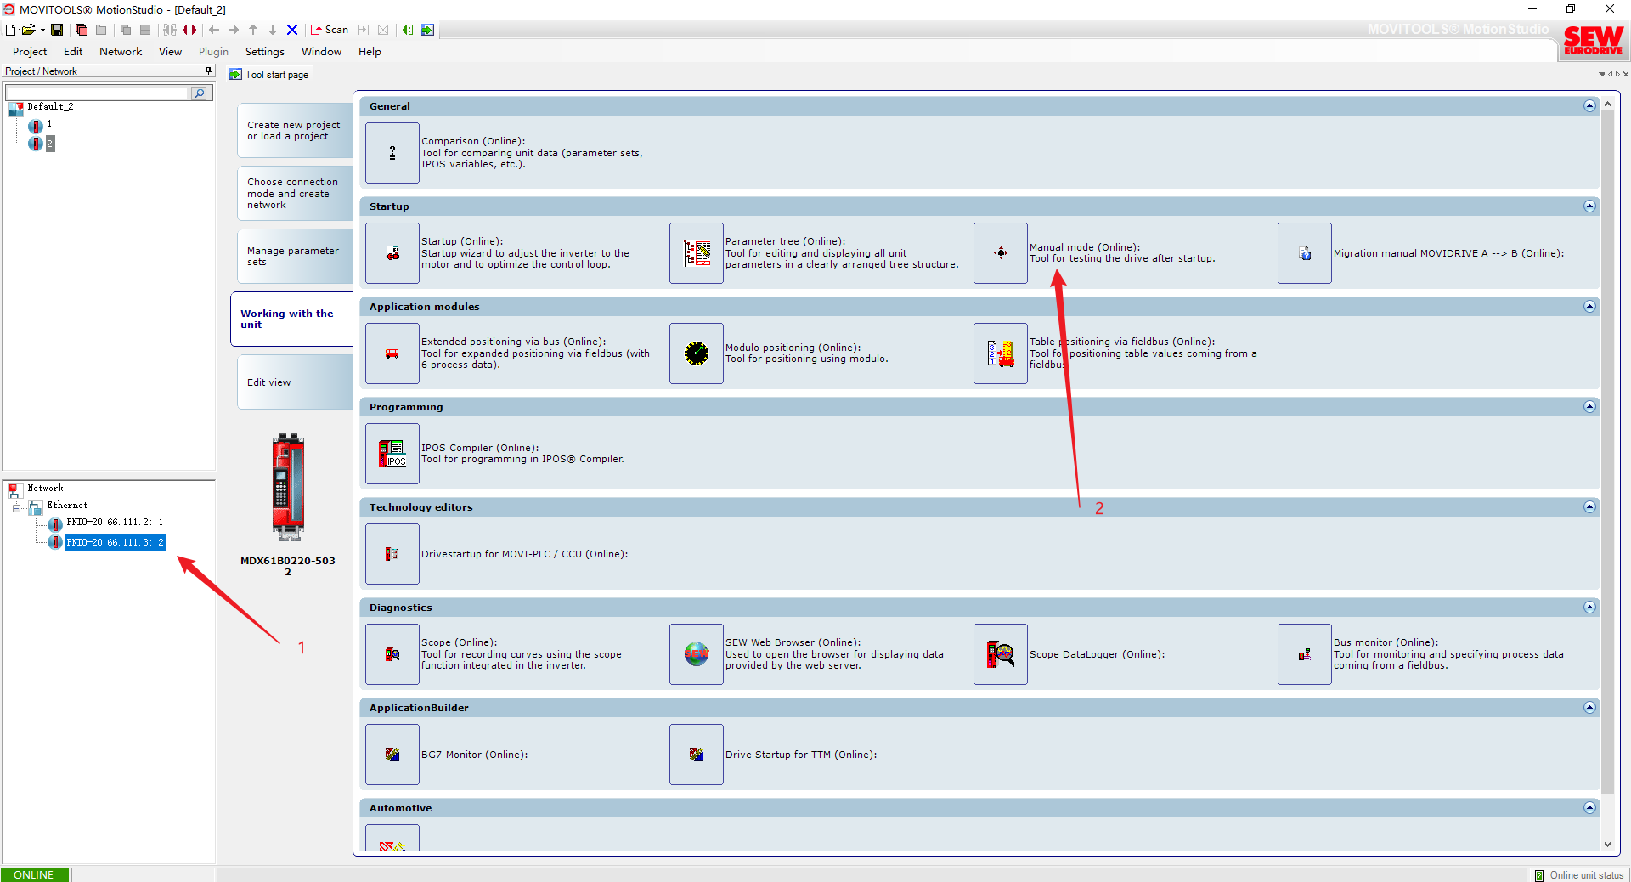1631x882 pixels.
Task: Open the Startup wizard icon
Action: [x=392, y=253]
